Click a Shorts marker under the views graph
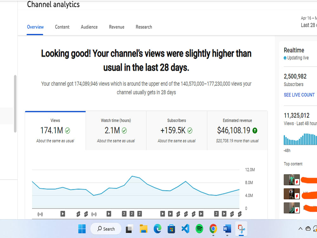 [x=78, y=214]
